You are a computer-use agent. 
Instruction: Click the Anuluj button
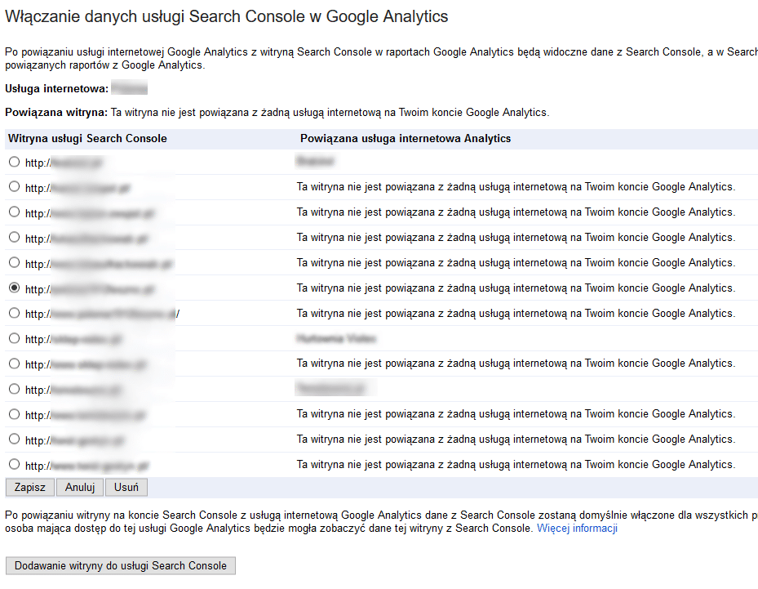pyautogui.click(x=80, y=488)
